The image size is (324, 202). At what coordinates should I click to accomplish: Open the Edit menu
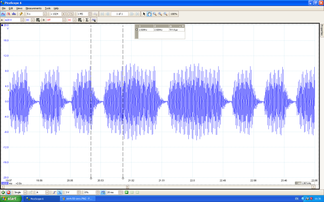tap(11, 8)
